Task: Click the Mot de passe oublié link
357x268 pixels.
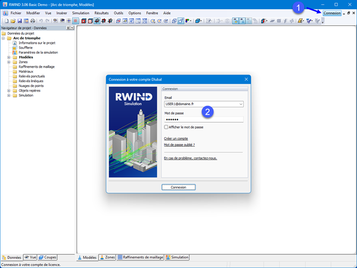Action: [179, 145]
